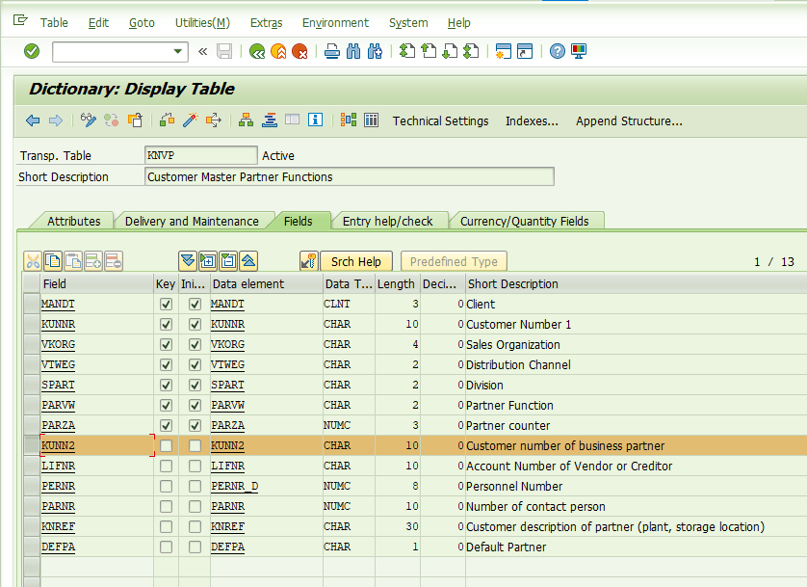Screen dimensions: 807x587
Task: Open the Utilities(M) menu
Action: point(201,22)
